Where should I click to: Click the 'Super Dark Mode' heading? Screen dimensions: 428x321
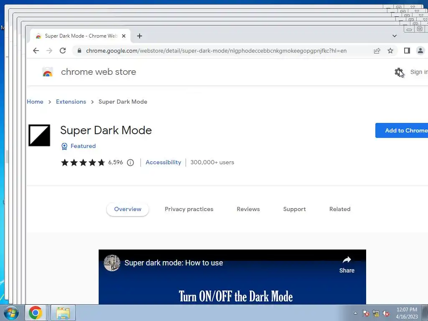point(106,130)
